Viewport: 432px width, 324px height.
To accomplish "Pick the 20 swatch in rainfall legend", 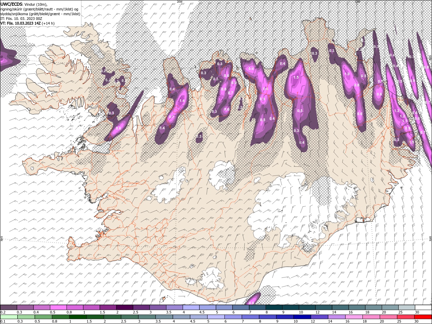I will tap(389, 317).
